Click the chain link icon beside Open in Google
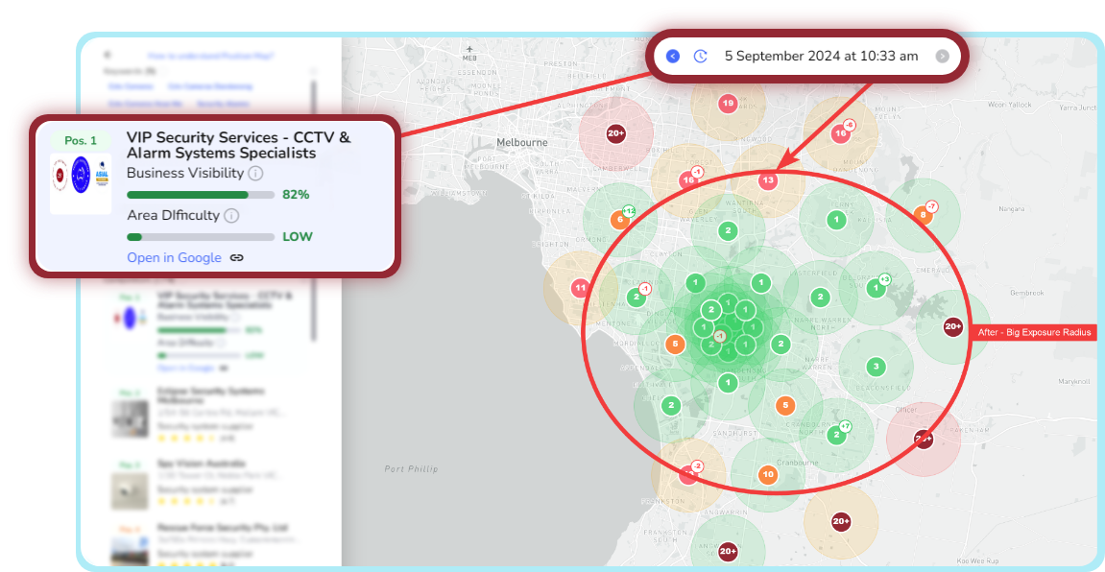 [x=237, y=258]
